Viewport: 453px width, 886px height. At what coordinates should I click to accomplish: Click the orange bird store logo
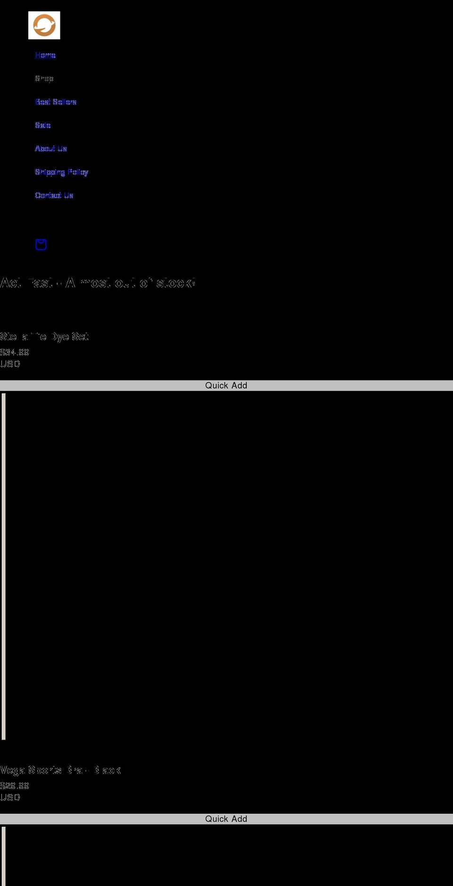tap(44, 26)
